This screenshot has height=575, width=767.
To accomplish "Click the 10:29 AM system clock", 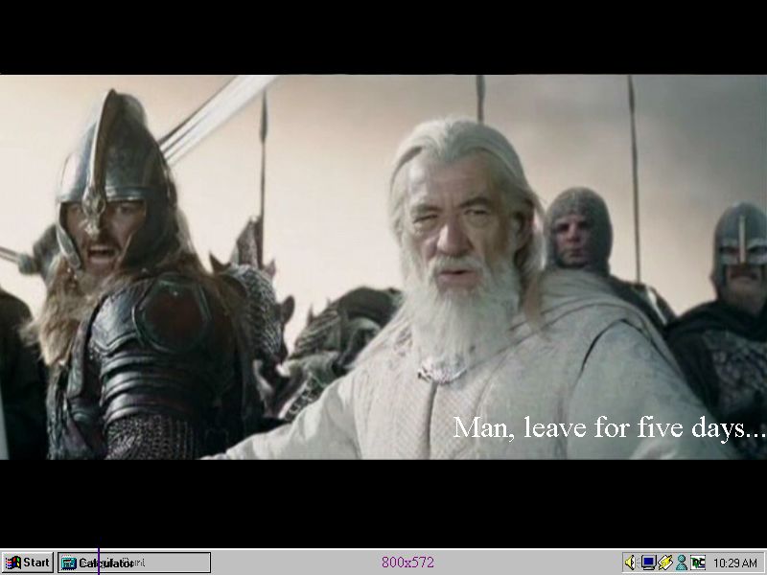I will (x=735, y=563).
